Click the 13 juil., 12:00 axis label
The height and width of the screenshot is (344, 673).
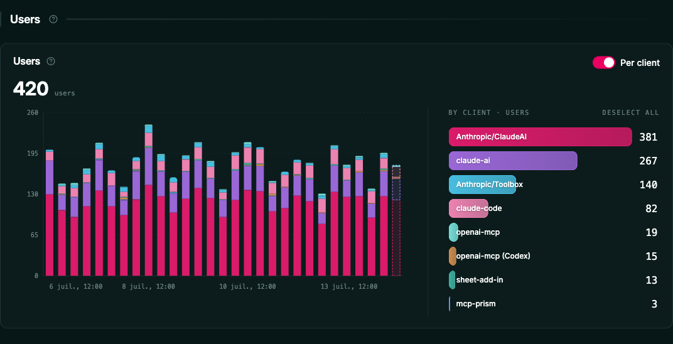(349, 286)
